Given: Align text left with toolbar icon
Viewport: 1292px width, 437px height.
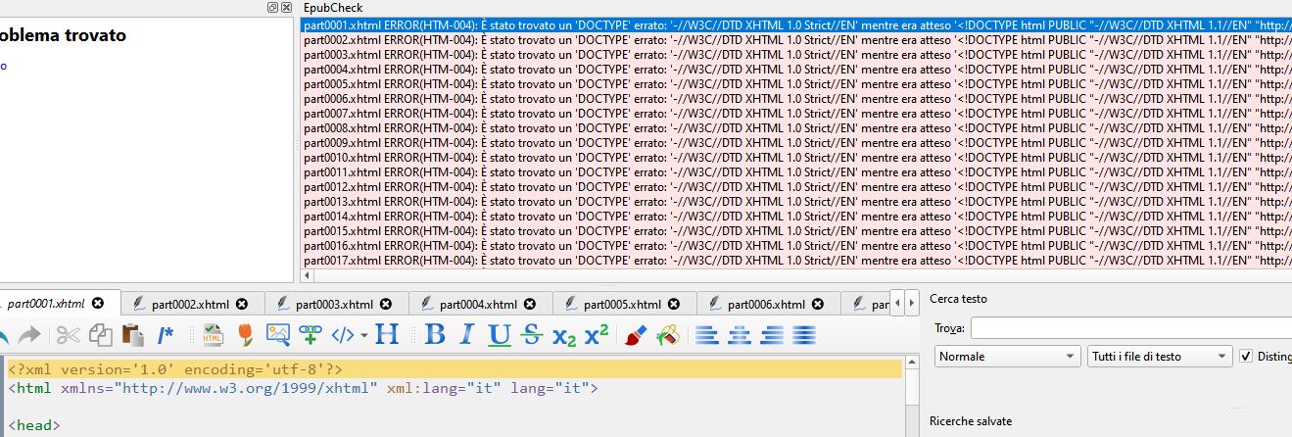Looking at the screenshot, I should click(707, 335).
